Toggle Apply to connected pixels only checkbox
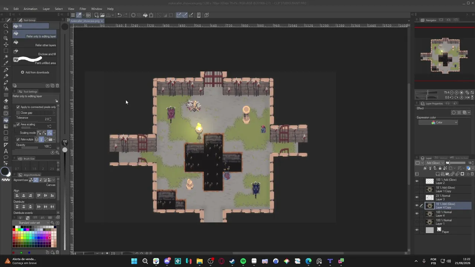This screenshot has height=267, width=475. (x=18, y=107)
